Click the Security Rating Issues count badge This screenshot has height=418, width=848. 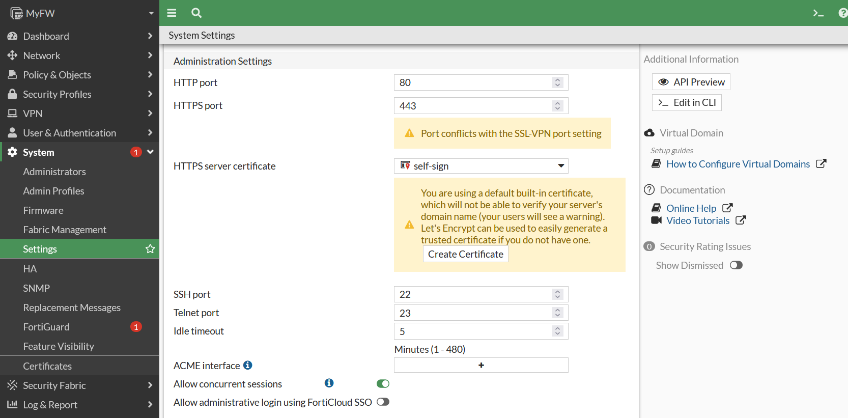pyautogui.click(x=649, y=246)
